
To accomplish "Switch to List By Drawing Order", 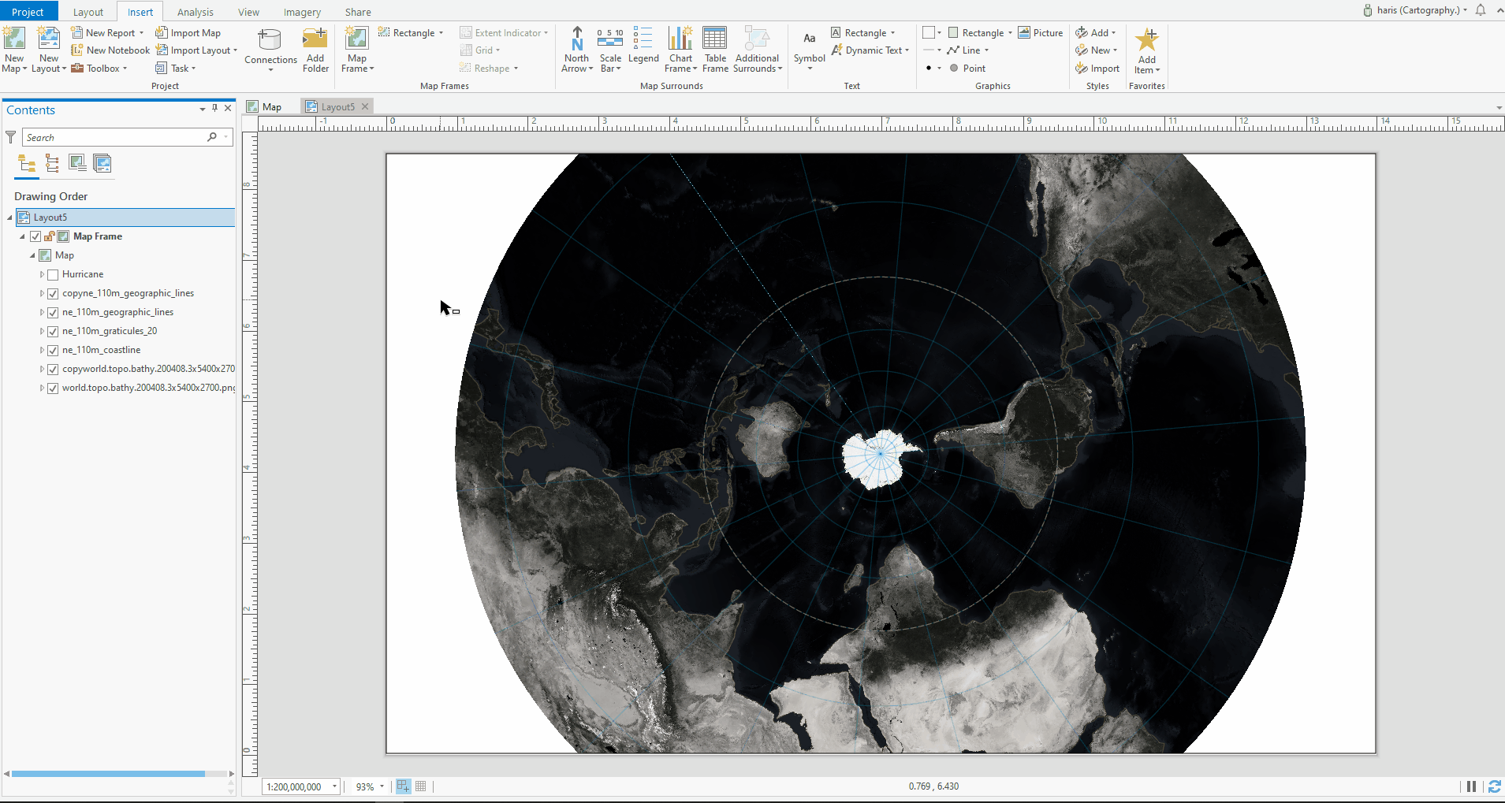I will (x=27, y=163).
